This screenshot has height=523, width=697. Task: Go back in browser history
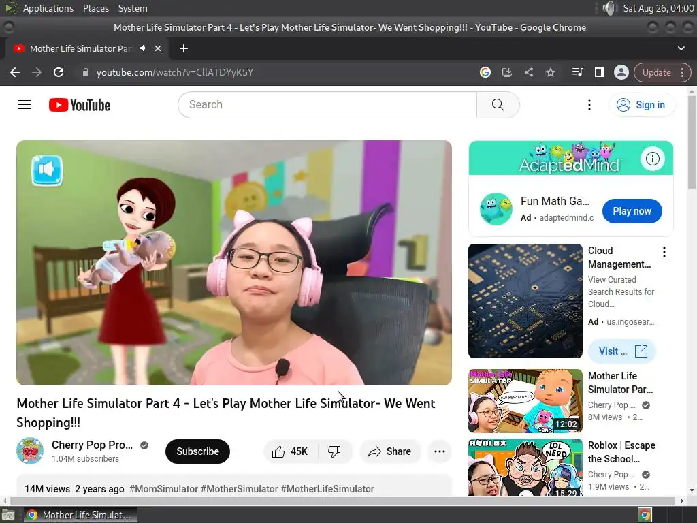pos(15,72)
